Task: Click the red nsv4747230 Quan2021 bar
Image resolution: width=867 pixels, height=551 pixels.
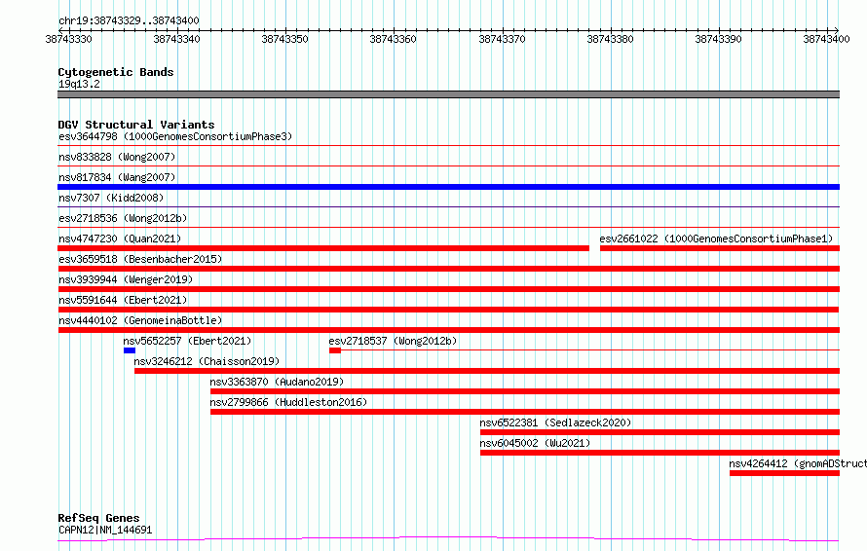Action: click(x=323, y=248)
